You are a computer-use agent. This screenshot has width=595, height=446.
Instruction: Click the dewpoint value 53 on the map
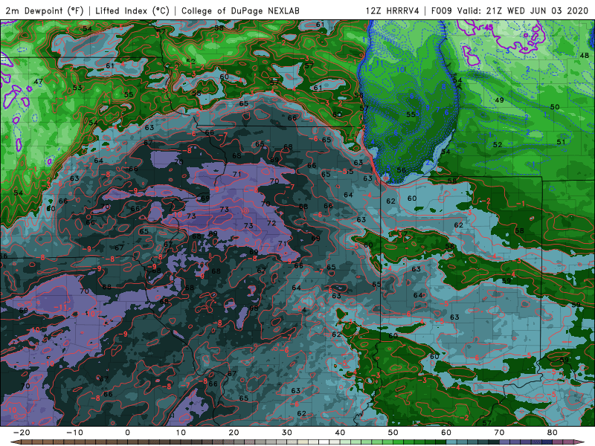[77, 88]
